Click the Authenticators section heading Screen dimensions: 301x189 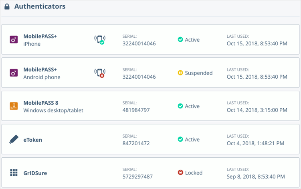click(x=40, y=7)
